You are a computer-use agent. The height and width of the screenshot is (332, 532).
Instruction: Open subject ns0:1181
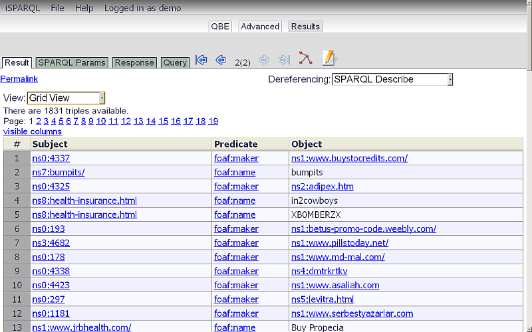(x=51, y=313)
